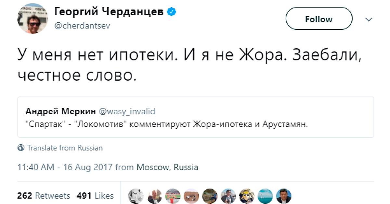View the 491 Likes list

tap(95, 196)
